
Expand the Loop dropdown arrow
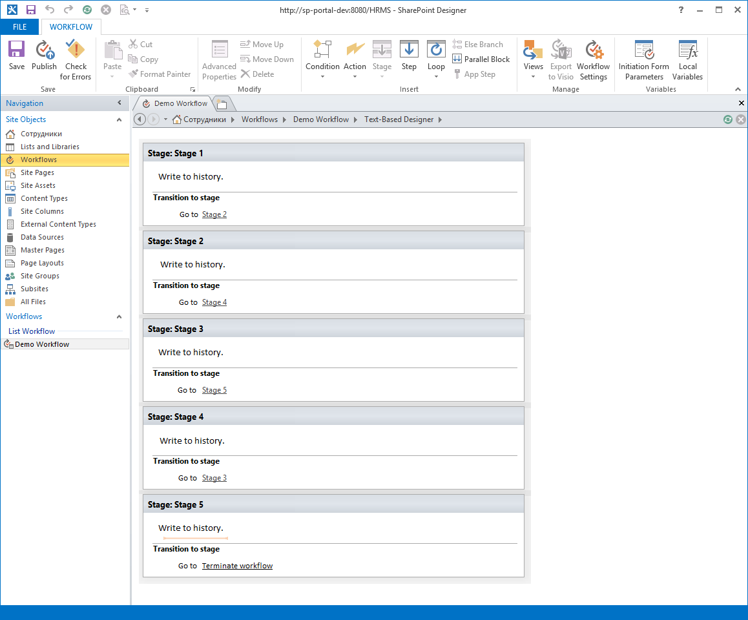click(x=436, y=77)
